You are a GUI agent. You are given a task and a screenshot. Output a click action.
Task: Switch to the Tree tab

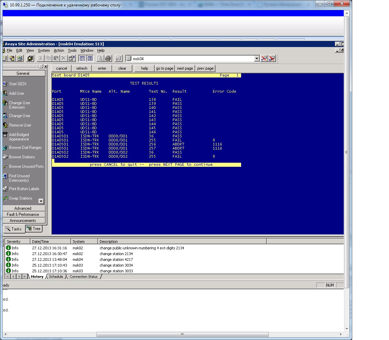click(x=34, y=229)
